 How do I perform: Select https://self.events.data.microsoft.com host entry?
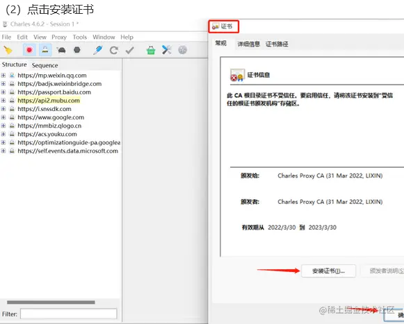click(67, 151)
